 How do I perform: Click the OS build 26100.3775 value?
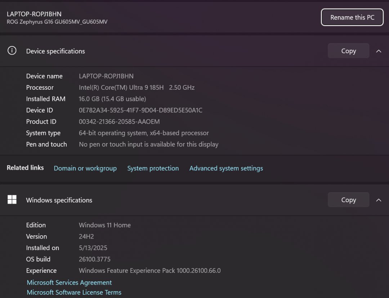(x=94, y=259)
